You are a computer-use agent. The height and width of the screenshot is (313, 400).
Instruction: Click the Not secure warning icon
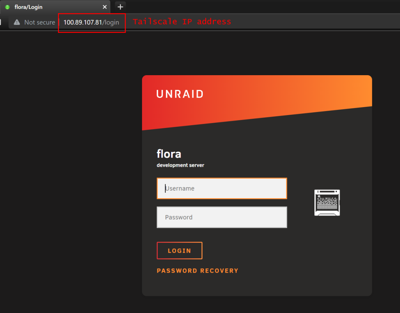tap(17, 22)
